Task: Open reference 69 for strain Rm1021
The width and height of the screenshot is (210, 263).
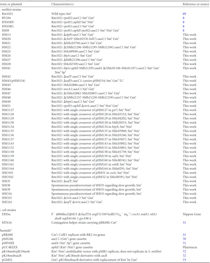Action: [184, 14]
